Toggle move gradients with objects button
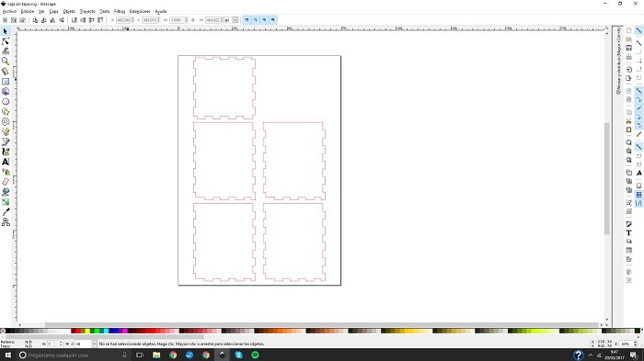The image size is (644, 361). pyautogui.click(x=264, y=19)
